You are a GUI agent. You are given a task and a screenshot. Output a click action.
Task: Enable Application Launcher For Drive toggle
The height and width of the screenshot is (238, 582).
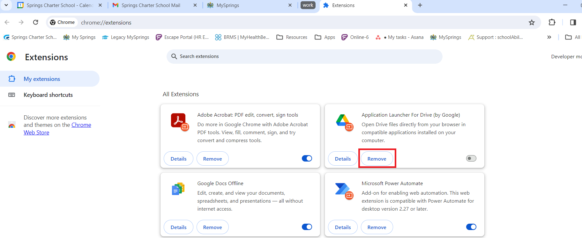[x=471, y=158]
